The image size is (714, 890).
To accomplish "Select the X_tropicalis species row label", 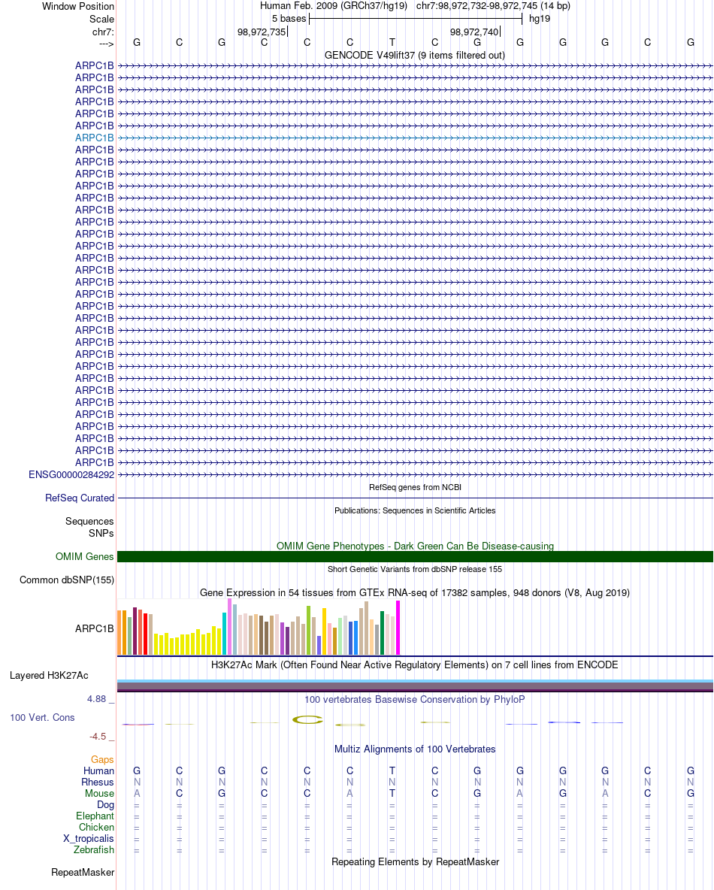I will [89, 839].
